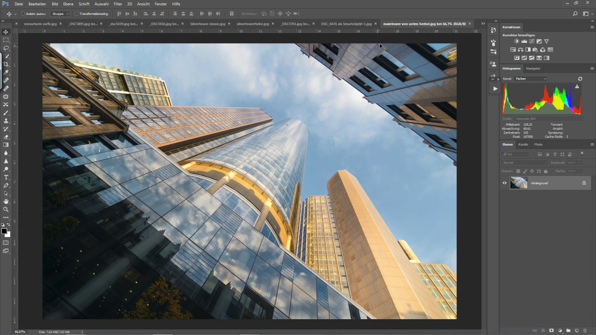Select the Lasso tool

6,48
